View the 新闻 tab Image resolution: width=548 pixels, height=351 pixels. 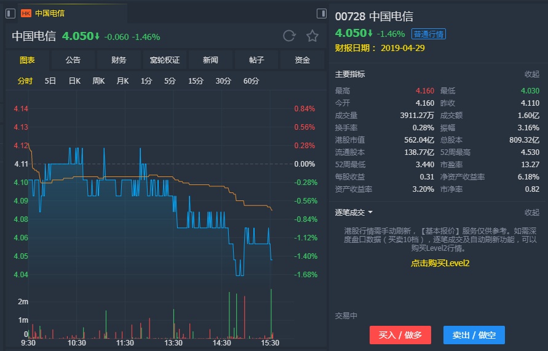pos(210,60)
